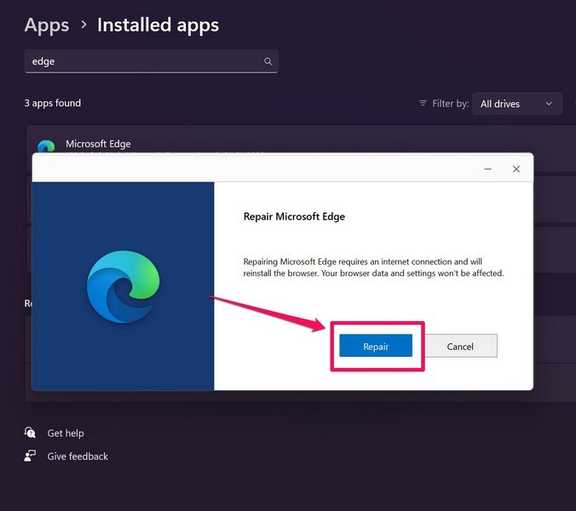Click the Repair button

[375, 346]
